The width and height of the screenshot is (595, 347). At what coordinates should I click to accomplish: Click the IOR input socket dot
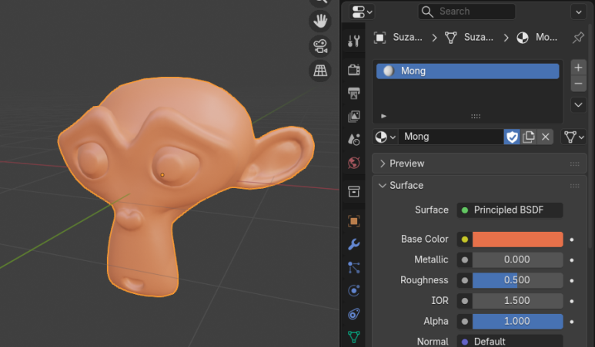tap(465, 301)
